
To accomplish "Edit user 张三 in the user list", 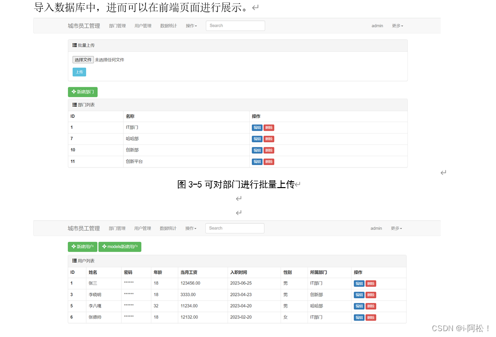I will coord(359,284).
